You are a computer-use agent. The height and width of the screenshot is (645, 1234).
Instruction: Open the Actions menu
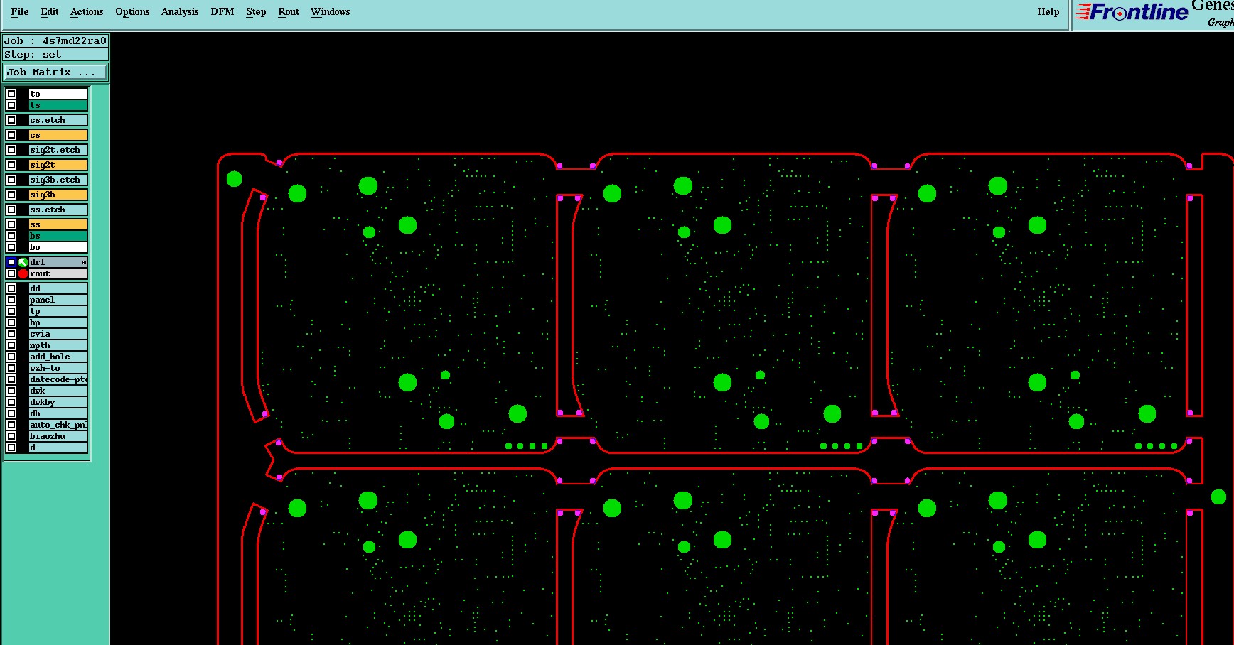click(87, 11)
